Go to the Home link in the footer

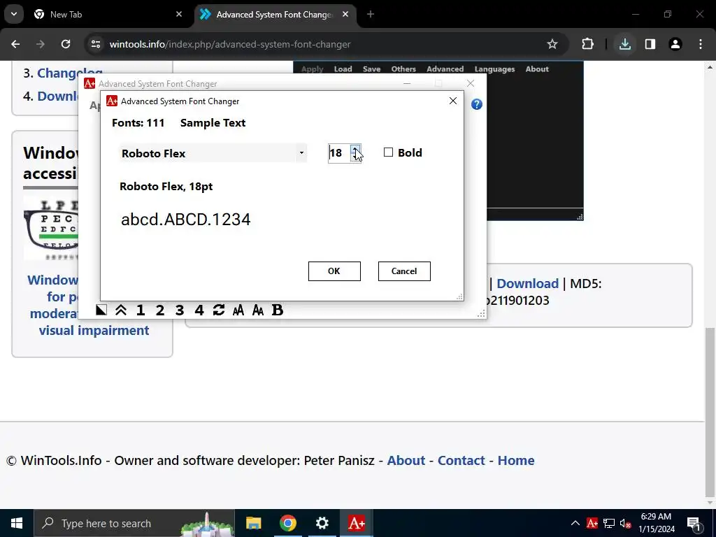point(516,460)
